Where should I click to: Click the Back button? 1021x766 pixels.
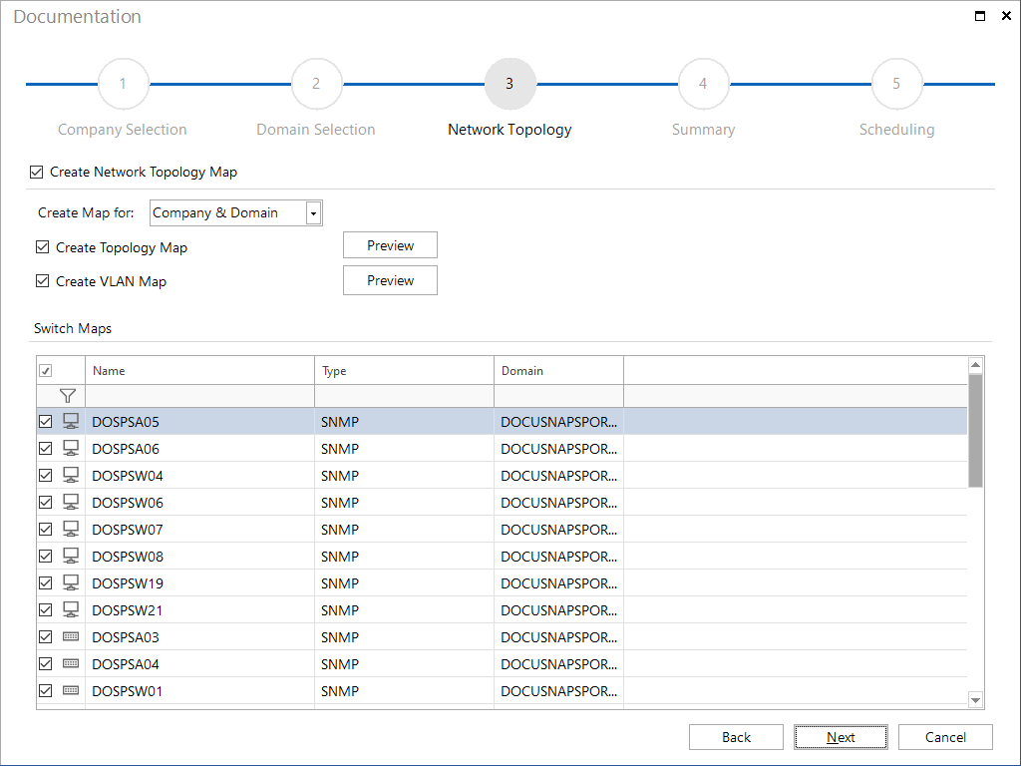[736, 737]
